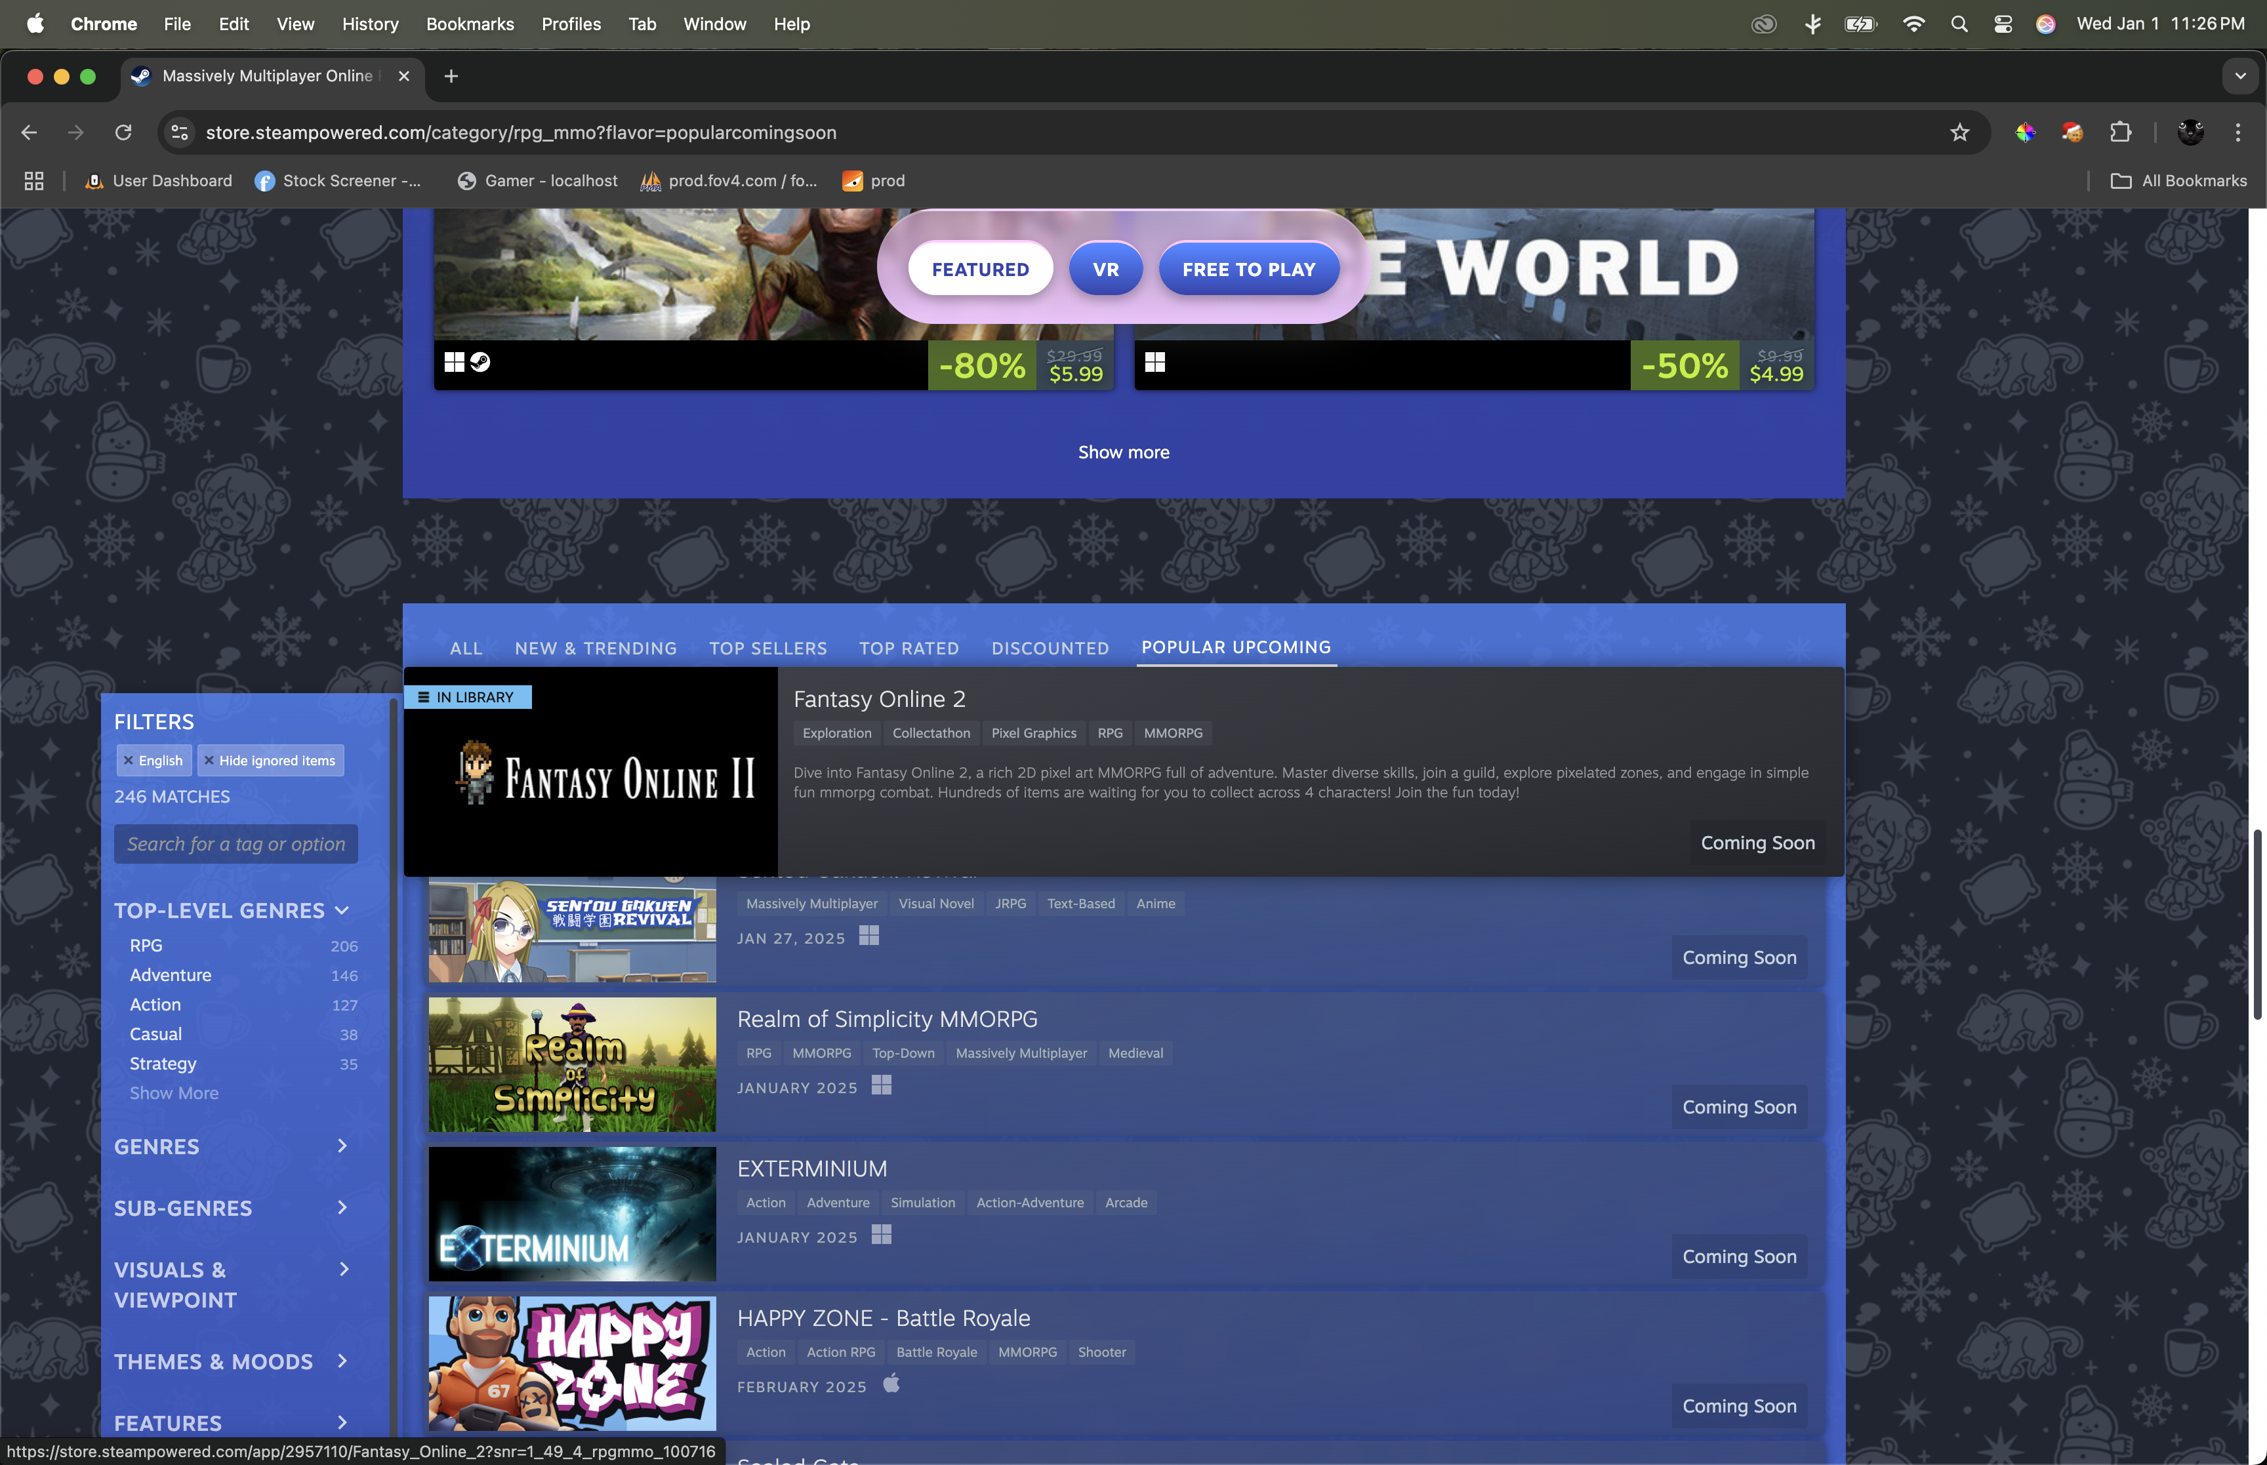
Task: Bookmark this page with the star icon
Action: pyautogui.click(x=1960, y=132)
